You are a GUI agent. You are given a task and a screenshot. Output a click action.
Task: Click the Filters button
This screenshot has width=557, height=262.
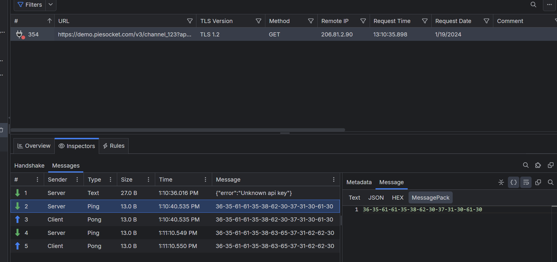click(x=30, y=5)
